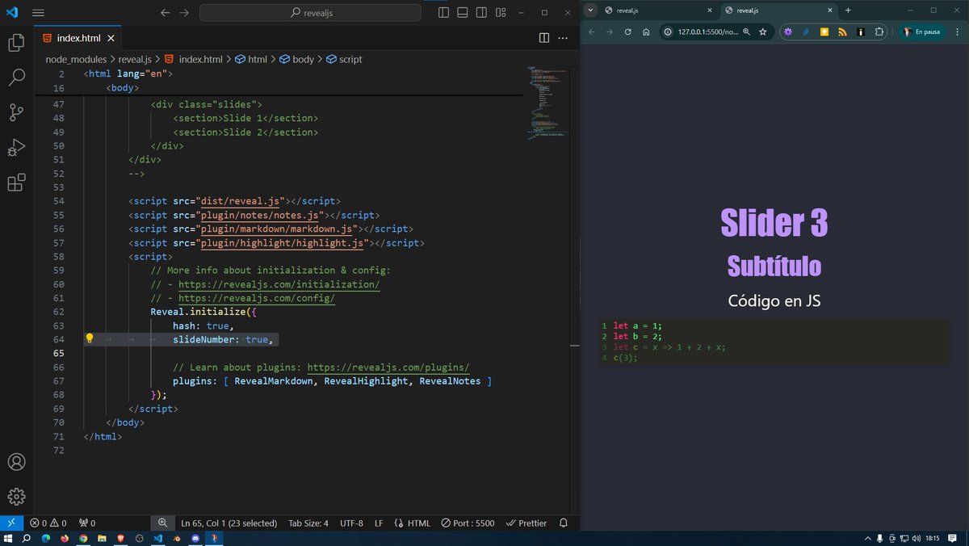Open the Explorer view in the activity bar
Viewport: 969px width, 546px height.
tap(16, 42)
